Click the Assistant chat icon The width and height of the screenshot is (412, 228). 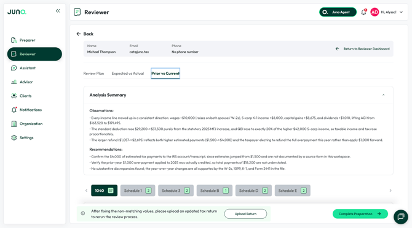click(14, 68)
